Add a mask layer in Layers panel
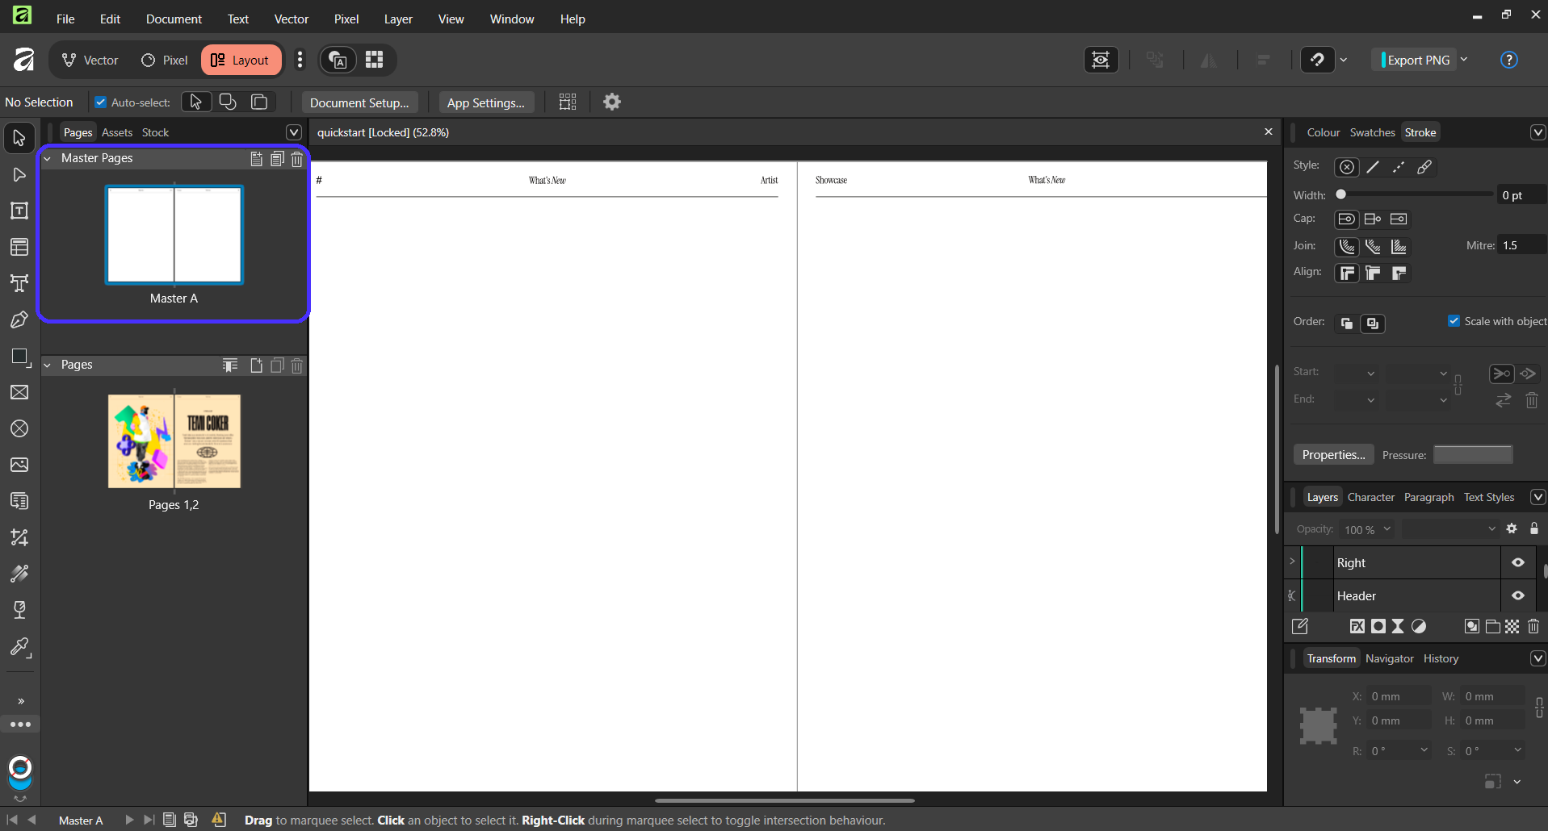Image resolution: width=1548 pixels, height=831 pixels. tap(1378, 626)
